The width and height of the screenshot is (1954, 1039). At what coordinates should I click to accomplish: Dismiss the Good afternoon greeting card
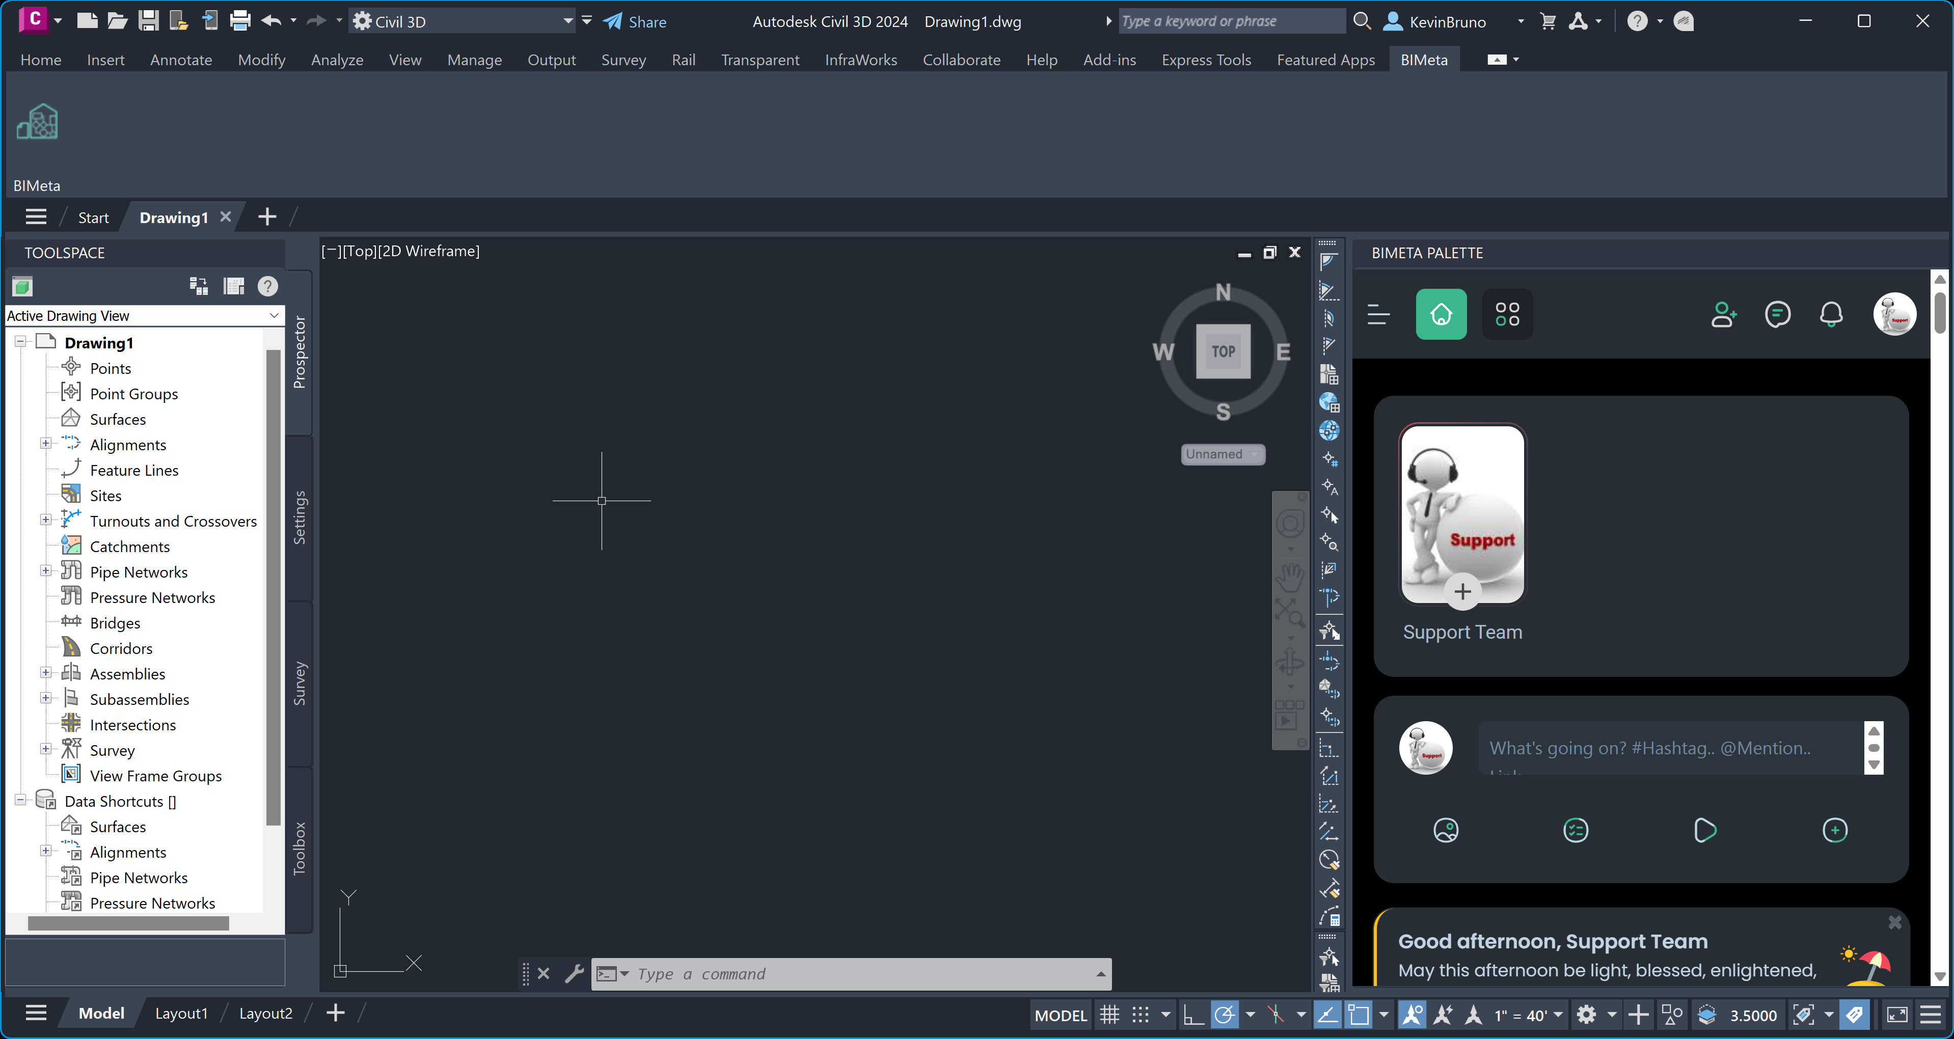(1894, 922)
